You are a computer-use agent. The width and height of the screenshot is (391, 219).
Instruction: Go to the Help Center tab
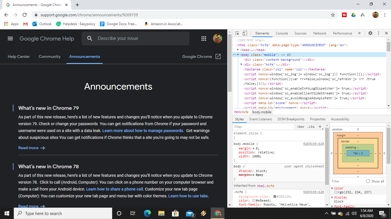(x=19, y=56)
